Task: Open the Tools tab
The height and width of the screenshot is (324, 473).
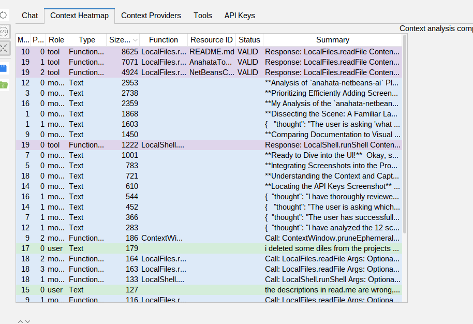Action: [203, 16]
